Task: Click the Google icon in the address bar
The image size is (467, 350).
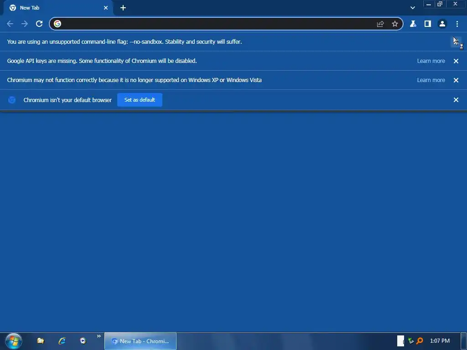Action: tap(57, 24)
